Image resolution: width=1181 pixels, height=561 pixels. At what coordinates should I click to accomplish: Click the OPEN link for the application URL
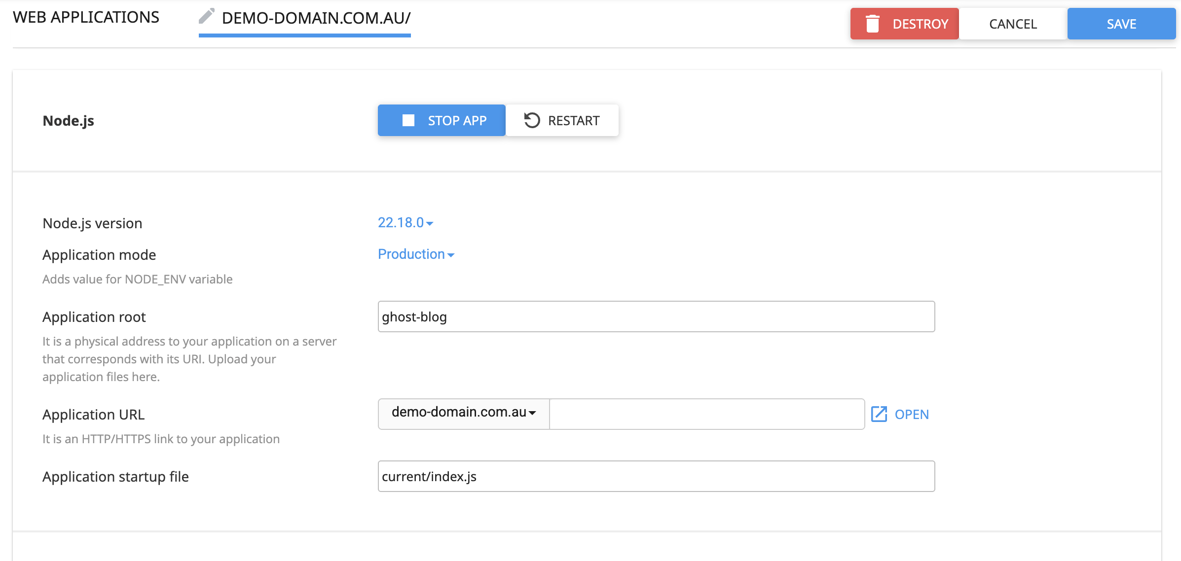(911, 415)
